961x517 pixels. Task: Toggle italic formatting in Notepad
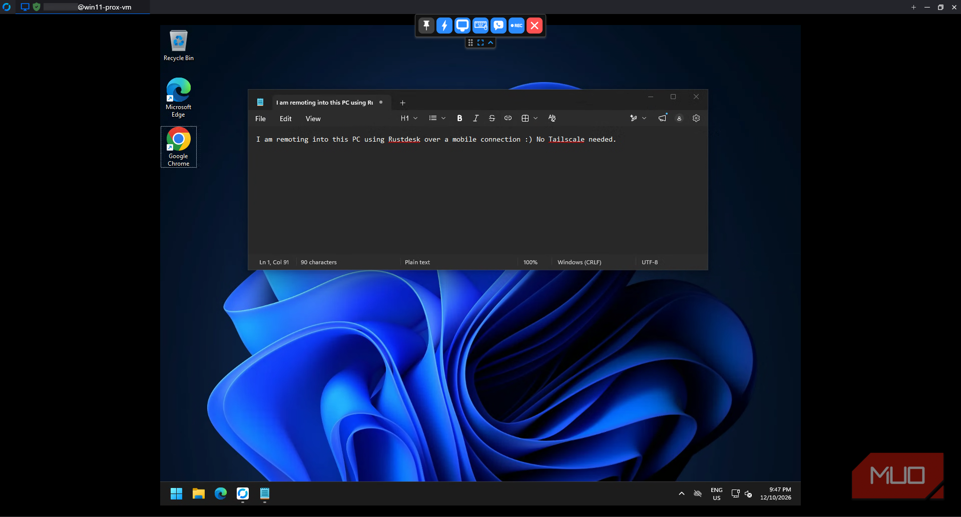(475, 118)
